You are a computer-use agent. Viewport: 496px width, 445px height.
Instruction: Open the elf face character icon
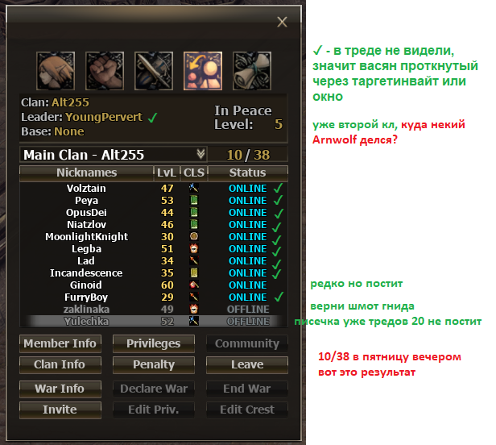click(56, 71)
